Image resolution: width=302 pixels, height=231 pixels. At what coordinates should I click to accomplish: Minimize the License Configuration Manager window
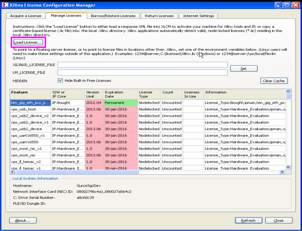point(278,5)
